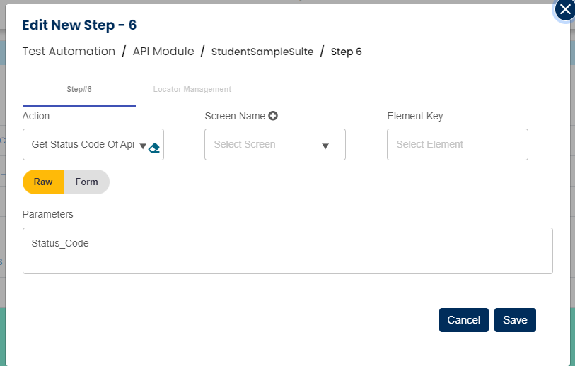Open the Select Screen combo box

(265, 144)
